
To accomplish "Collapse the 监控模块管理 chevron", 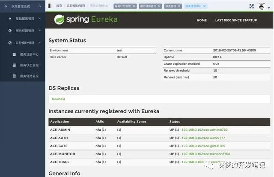I will (x=40, y=43).
